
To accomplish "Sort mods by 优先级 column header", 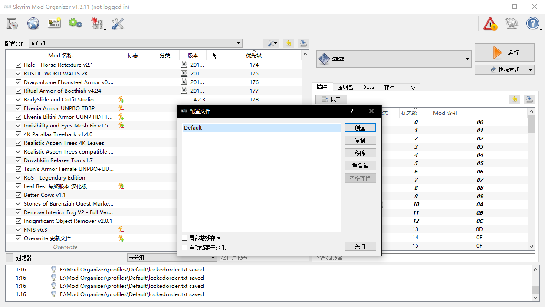I will (x=254, y=56).
